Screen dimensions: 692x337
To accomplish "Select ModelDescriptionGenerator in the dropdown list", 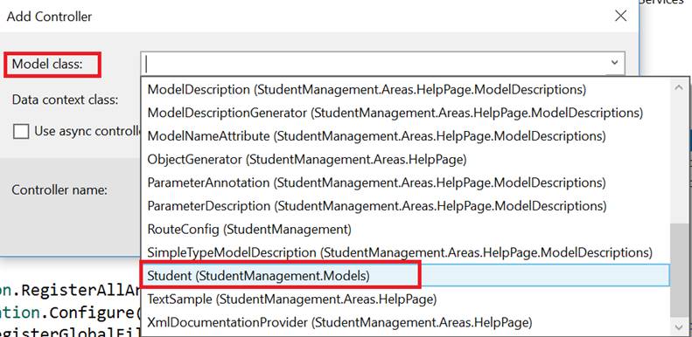I will (x=405, y=113).
